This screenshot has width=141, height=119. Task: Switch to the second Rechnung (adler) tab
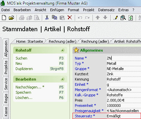[95, 41]
